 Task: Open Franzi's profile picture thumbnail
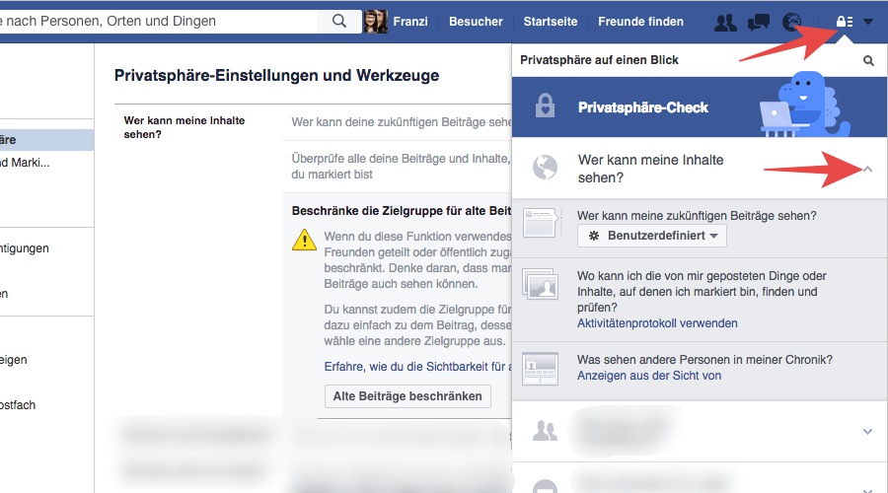point(376,22)
